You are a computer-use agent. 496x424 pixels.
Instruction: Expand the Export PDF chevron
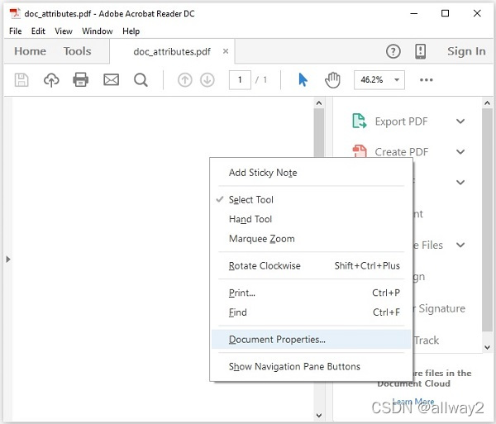click(x=460, y=121)
